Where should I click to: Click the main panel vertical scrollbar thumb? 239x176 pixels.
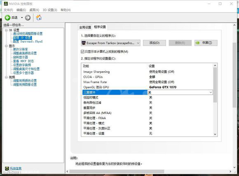[x=234, y=75]
